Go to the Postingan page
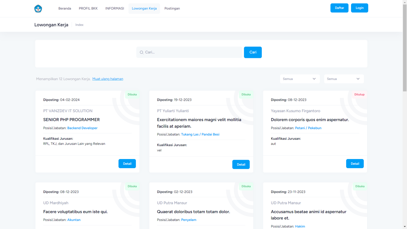 coord(172,8)
